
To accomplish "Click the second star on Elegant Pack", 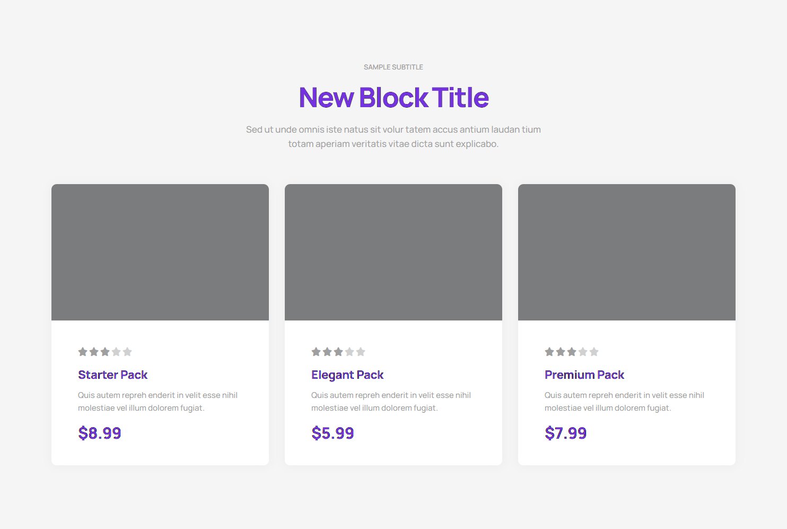I will 327,351.
